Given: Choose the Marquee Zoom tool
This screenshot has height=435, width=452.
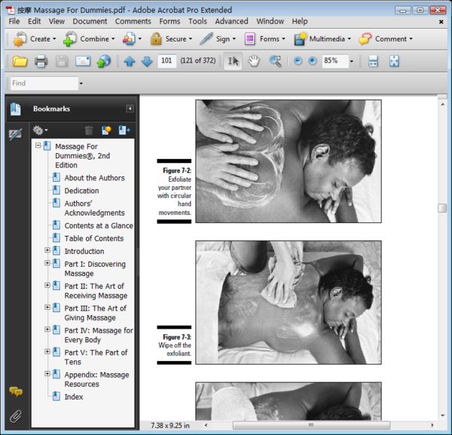Looking at the screenshot, I should [x=275, y=61].
